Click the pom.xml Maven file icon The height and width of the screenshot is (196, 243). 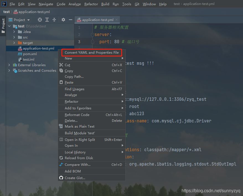point(20,54)
